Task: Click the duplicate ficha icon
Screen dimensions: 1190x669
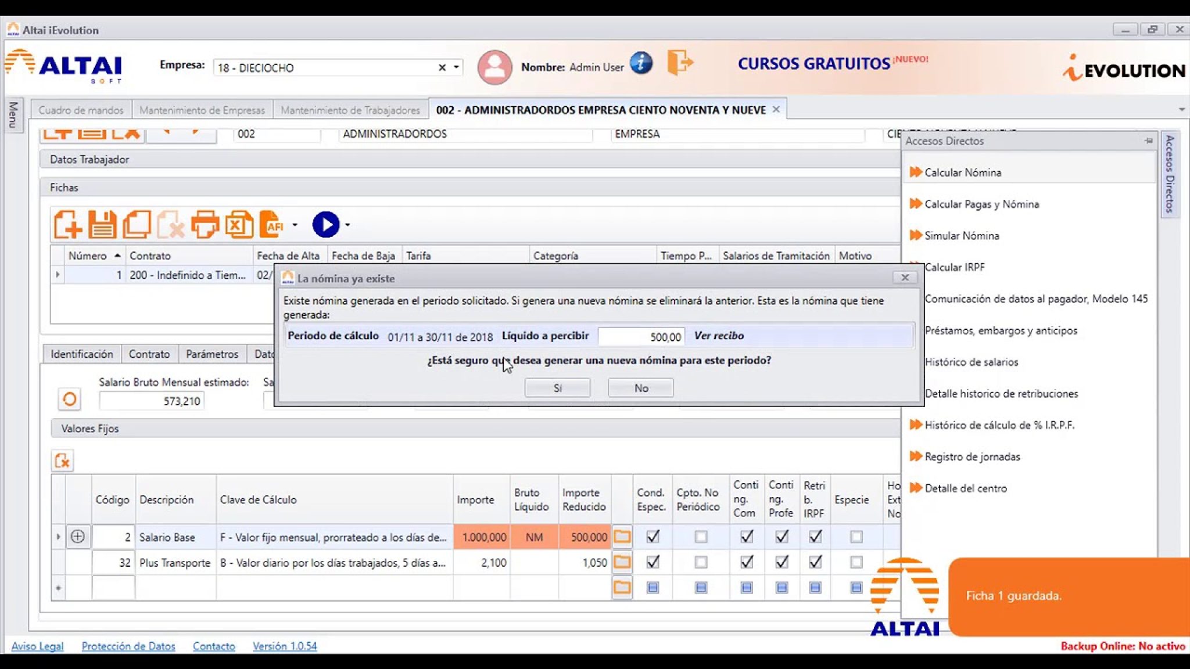Action: click(x=137, y=225)
